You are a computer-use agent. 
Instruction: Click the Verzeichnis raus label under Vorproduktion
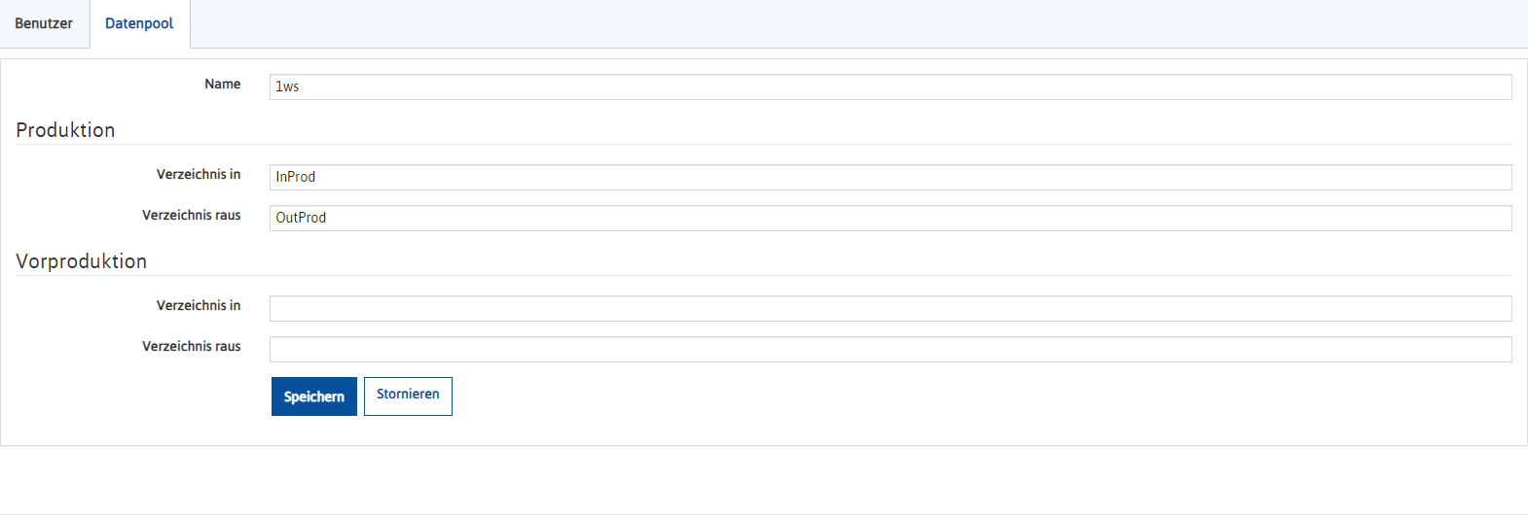(x=192, y=347)
